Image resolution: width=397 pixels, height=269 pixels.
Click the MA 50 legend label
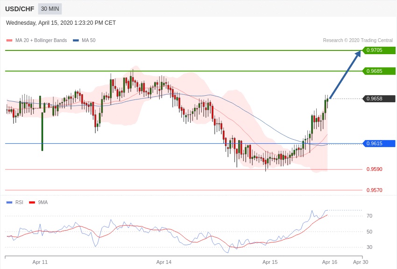click(88, 40)
